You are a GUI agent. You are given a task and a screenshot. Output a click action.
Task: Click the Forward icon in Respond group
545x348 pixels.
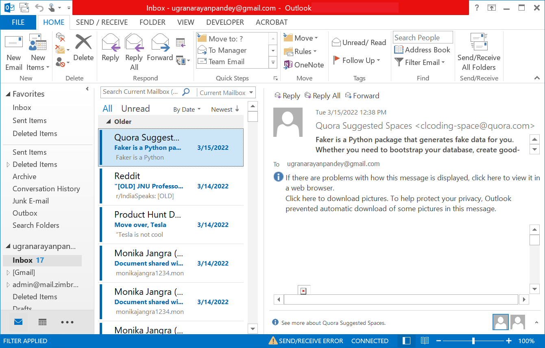[x=160, y=43]
